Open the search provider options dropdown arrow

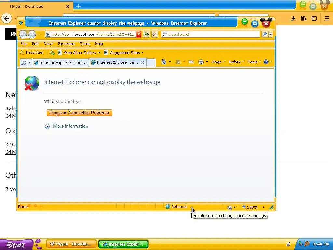tap(270, 34)
